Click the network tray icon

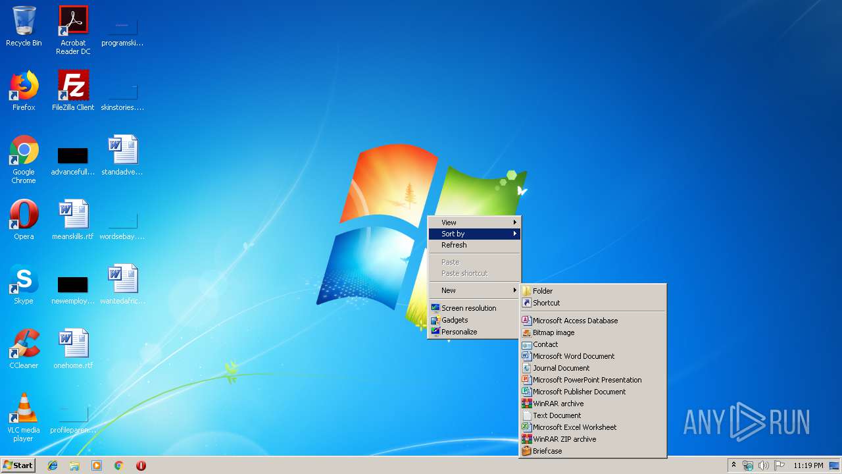coord(748,465)
